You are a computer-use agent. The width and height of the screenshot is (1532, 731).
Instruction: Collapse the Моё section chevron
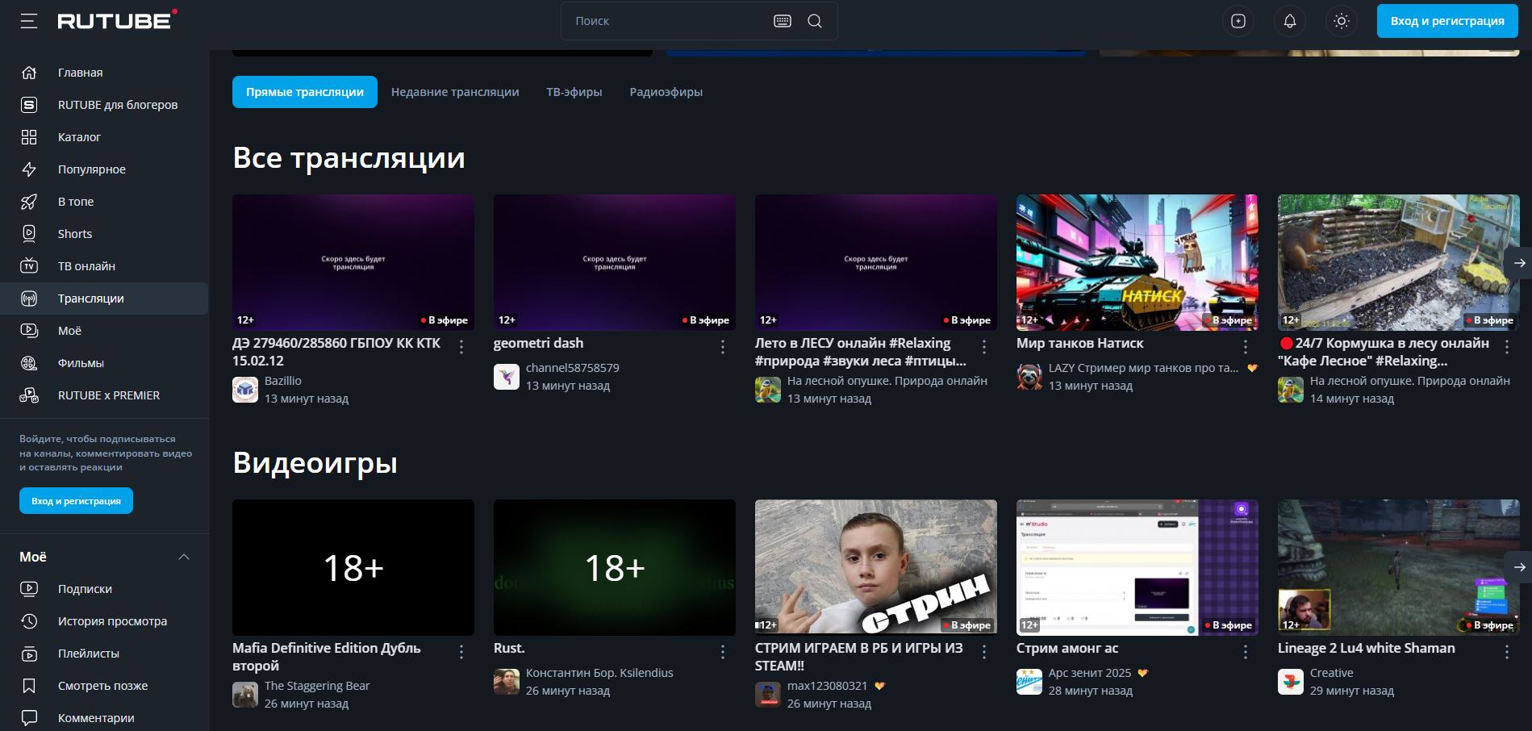[x=184, y=557]
